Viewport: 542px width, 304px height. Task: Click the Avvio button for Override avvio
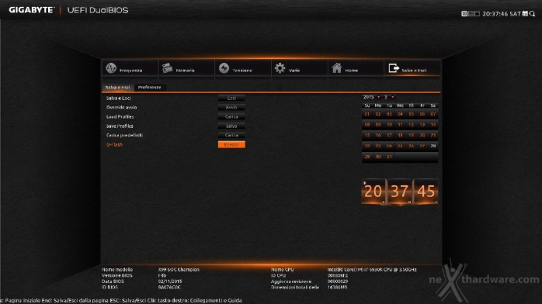point(231,107)
